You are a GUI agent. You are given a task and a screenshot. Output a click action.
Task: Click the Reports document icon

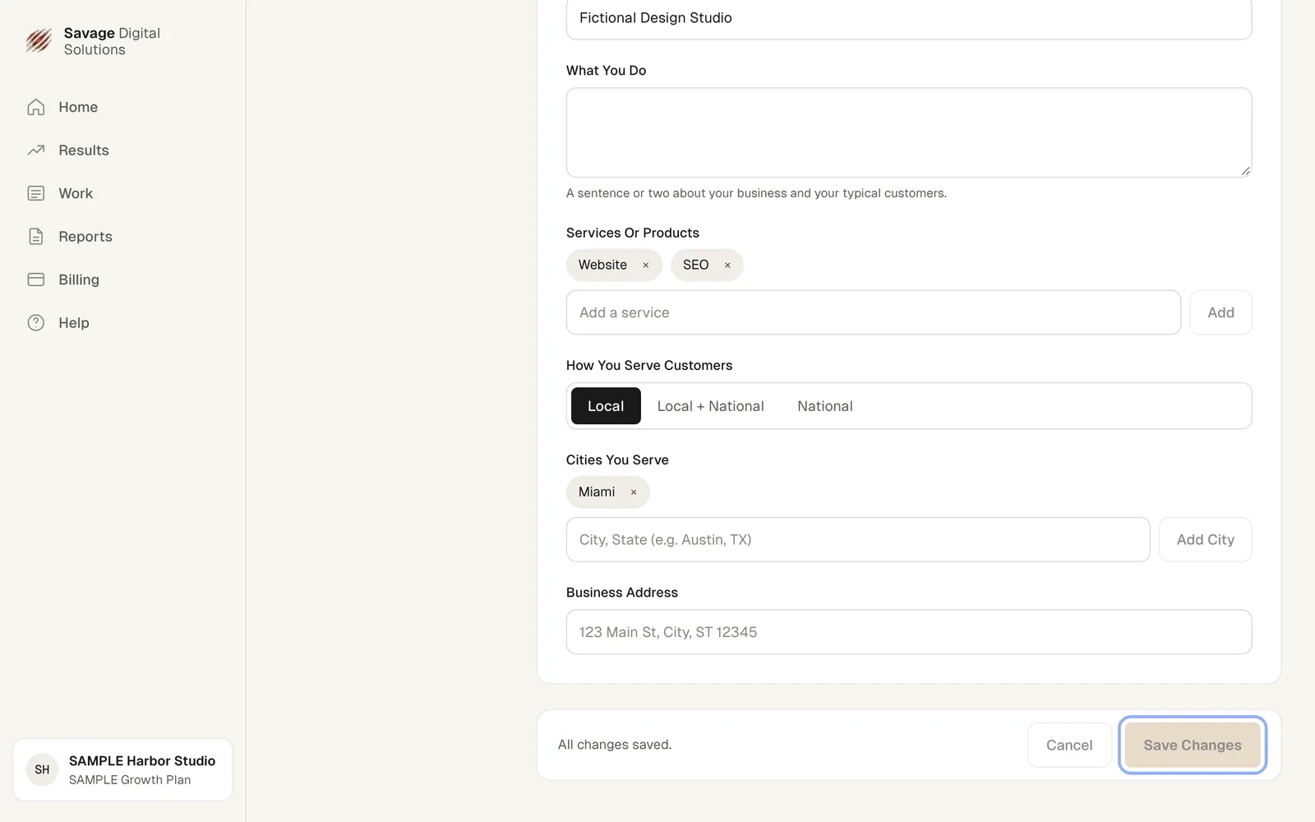pos(36,237)
